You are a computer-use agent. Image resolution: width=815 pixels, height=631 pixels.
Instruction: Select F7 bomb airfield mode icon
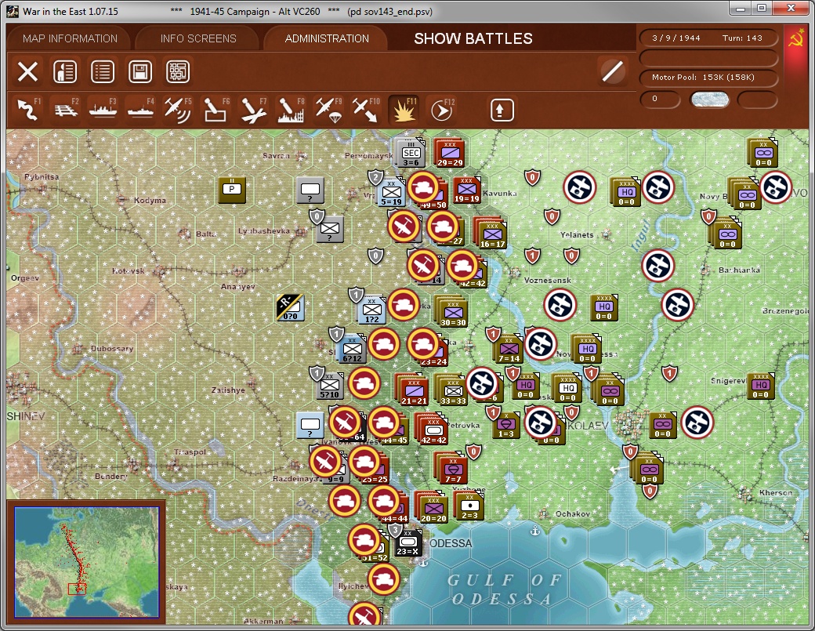[x=253, y=110]
